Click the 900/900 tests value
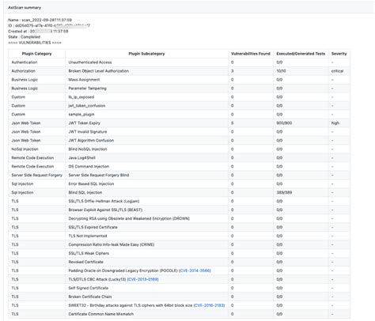This screenshot has height=321, width=375. (284, 123)
